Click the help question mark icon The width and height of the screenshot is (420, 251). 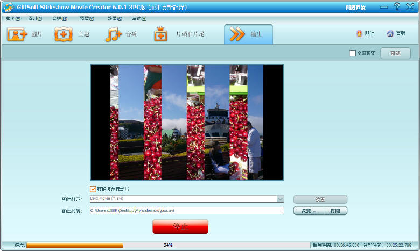click(397, 7)
